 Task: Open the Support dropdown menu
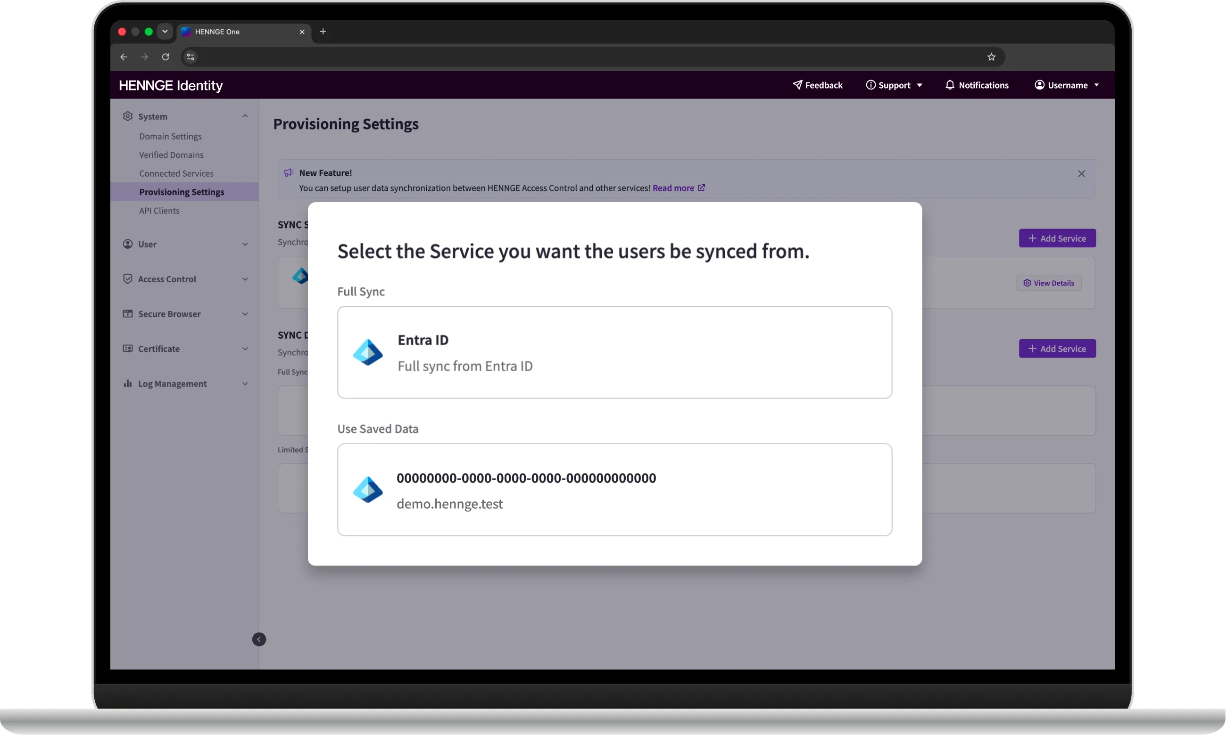[x=895, y=85]
